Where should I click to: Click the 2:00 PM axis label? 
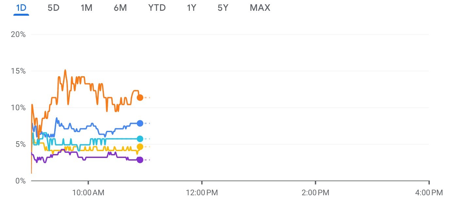tap(315, 193)
